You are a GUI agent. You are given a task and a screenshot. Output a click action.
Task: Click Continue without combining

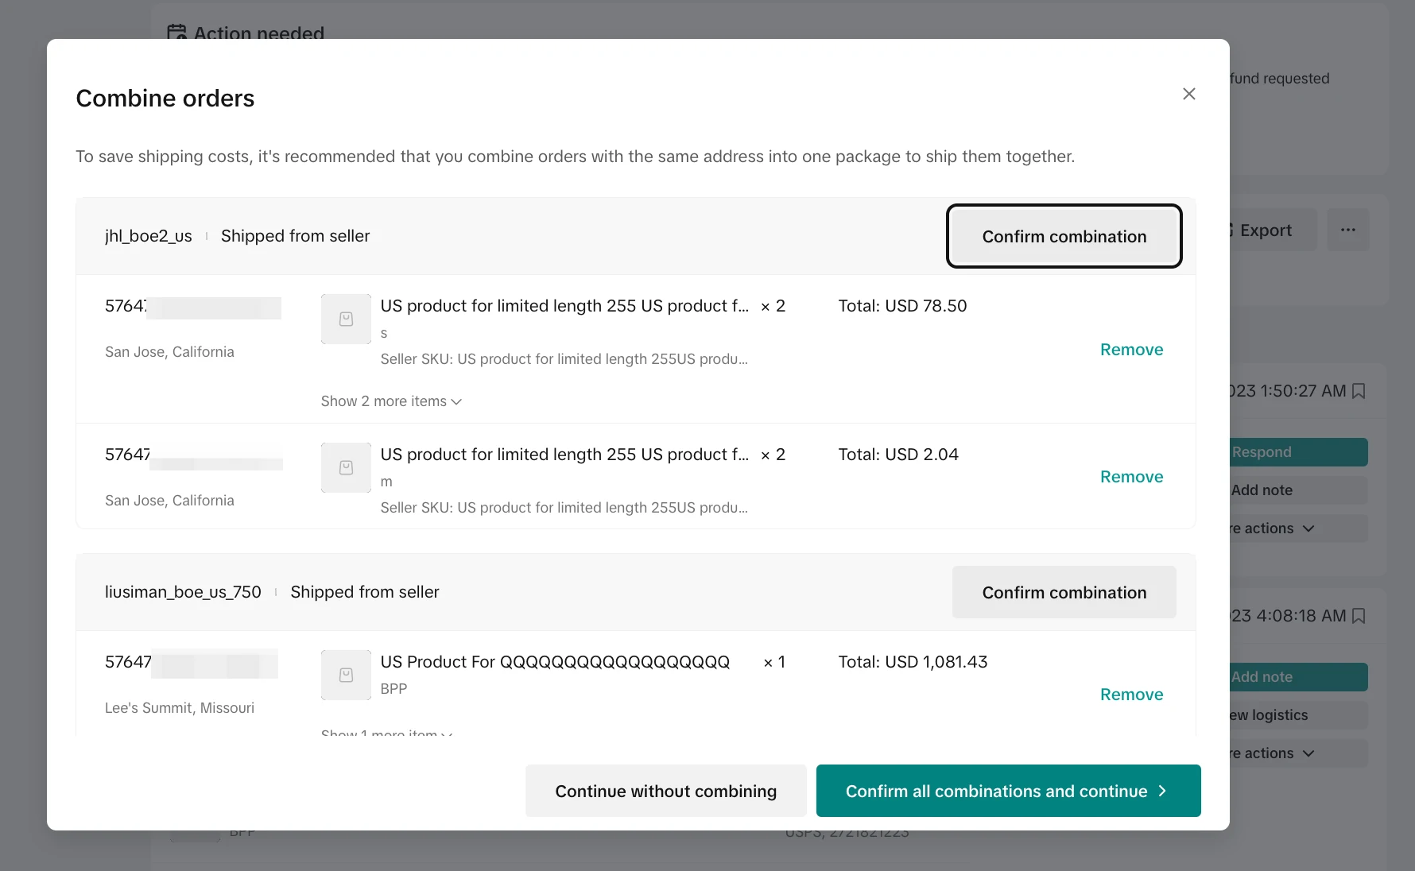click(665, 792)
